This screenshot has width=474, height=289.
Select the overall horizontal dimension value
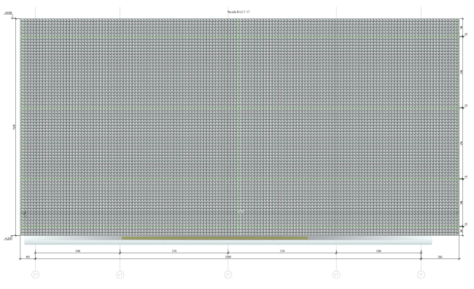228,257
